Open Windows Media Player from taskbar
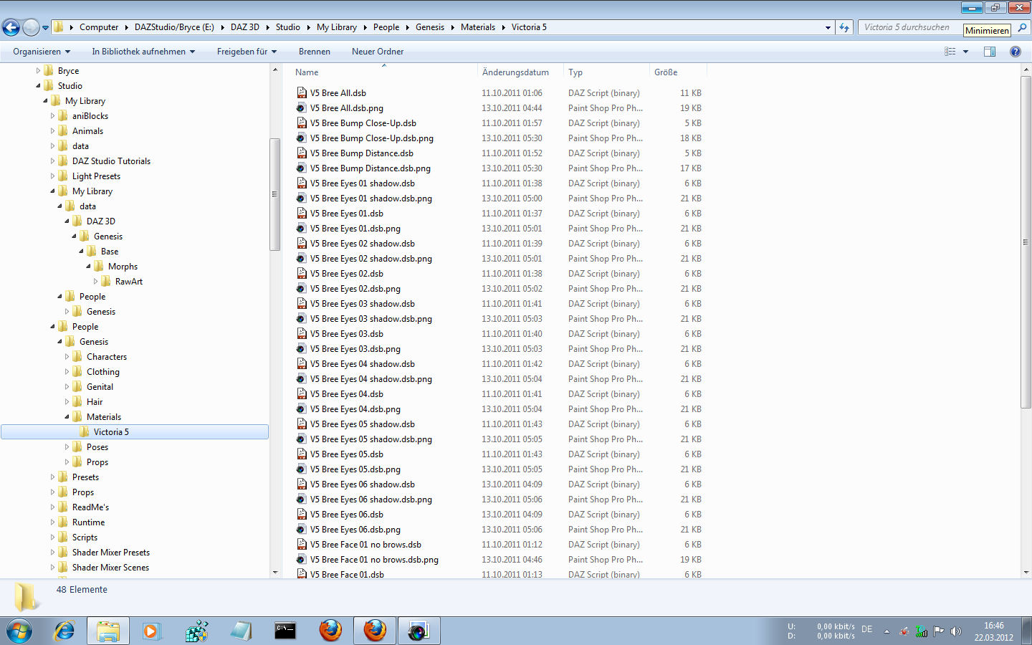1032x645 pixels. point(151,631)
